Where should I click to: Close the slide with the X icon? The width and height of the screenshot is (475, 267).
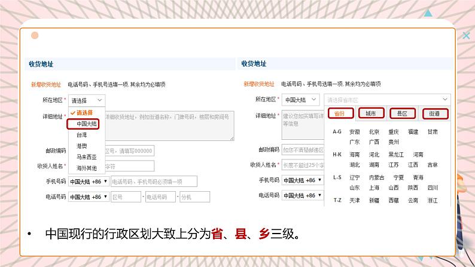(466, 36)
